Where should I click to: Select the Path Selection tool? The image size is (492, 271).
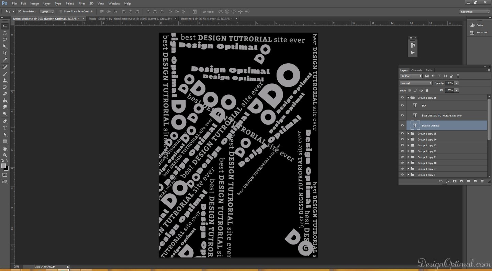(x=5, y=135)
